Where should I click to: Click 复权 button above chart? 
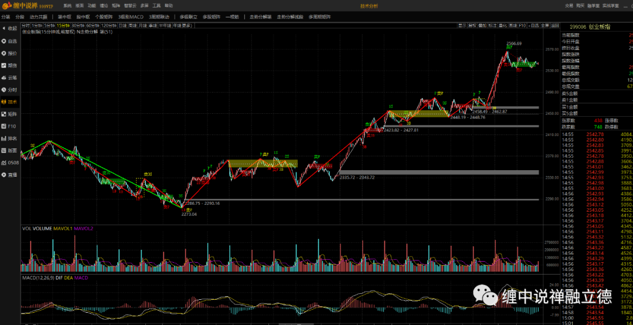click(472, 25)
